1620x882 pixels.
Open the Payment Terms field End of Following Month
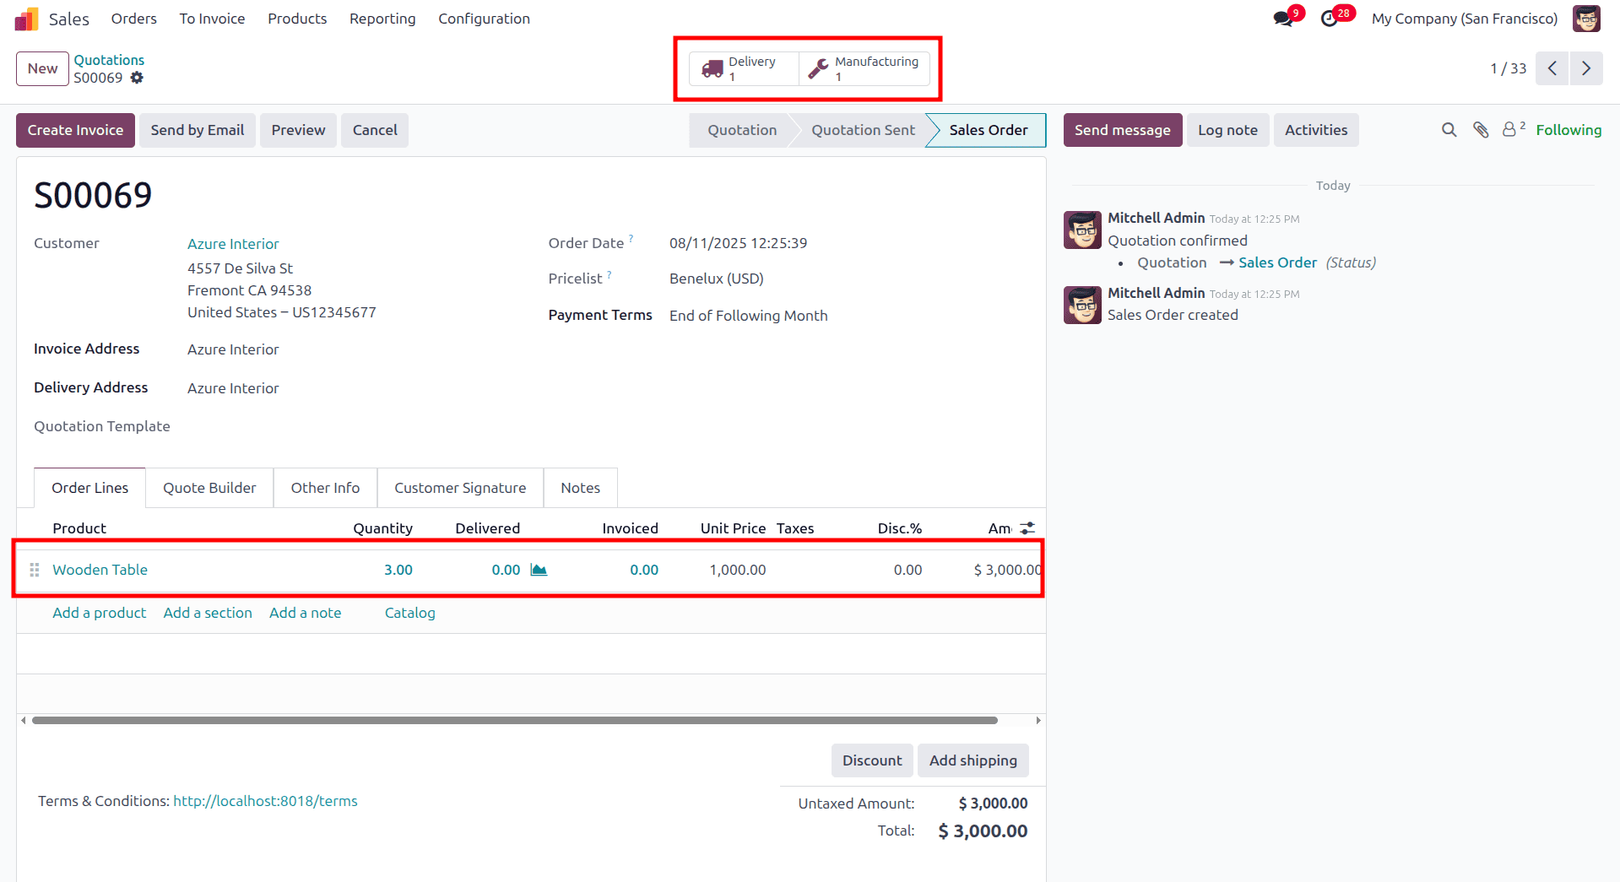point(748,316)
